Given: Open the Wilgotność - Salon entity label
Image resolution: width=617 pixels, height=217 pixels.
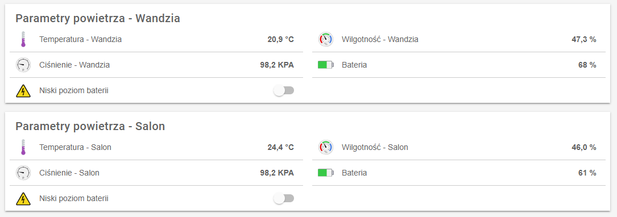Looking at the screenshot, I should pos(375,148).
